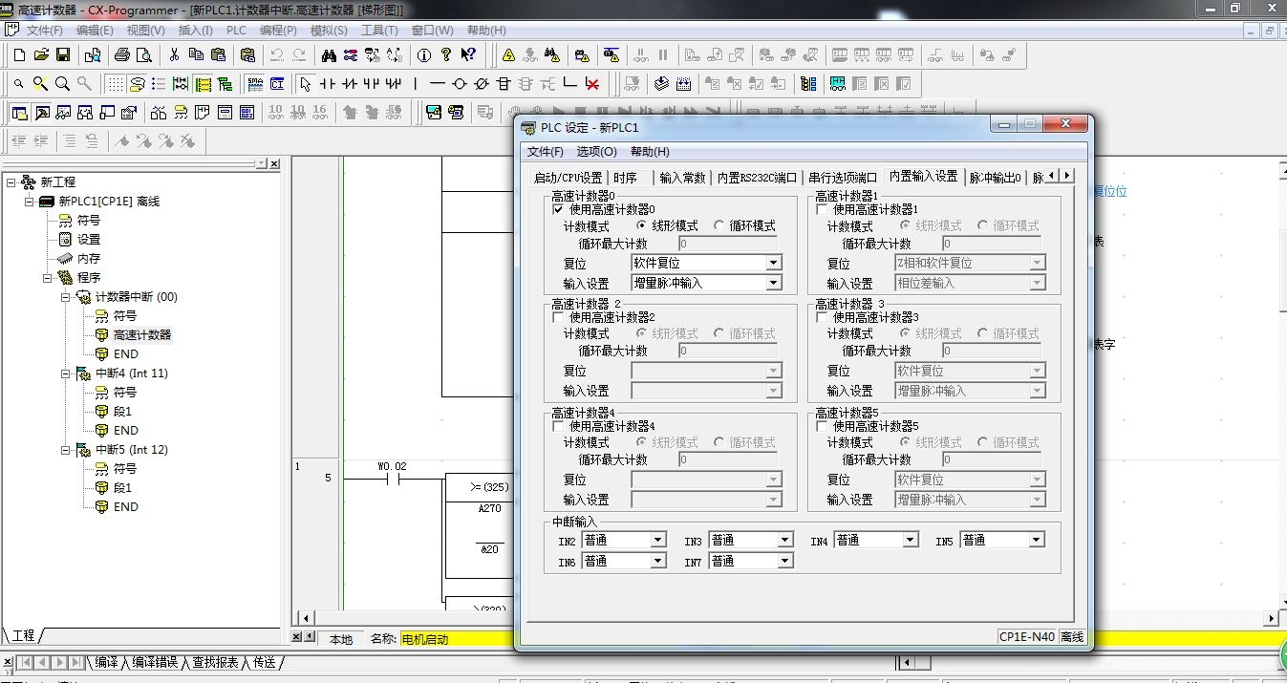Insert a new normally closed contact
1287x683 pixels.
click(x=350, y=84)
